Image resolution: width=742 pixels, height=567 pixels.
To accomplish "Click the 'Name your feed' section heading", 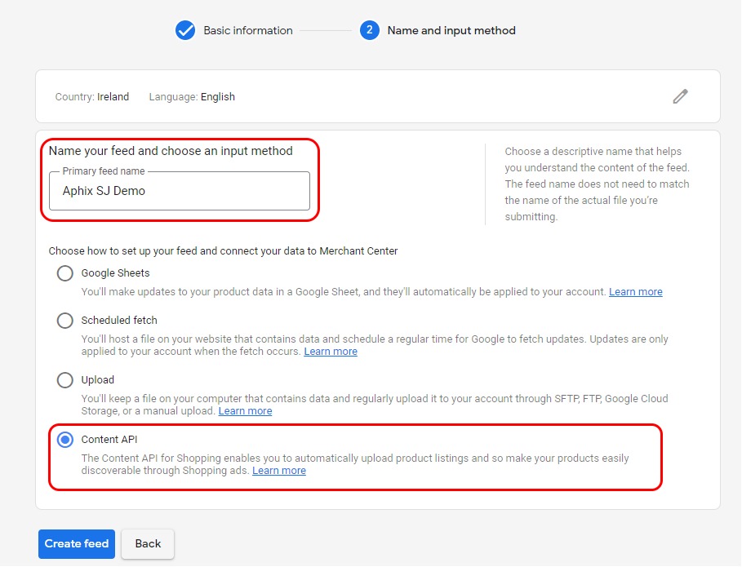I will click(x=171, y=151).
